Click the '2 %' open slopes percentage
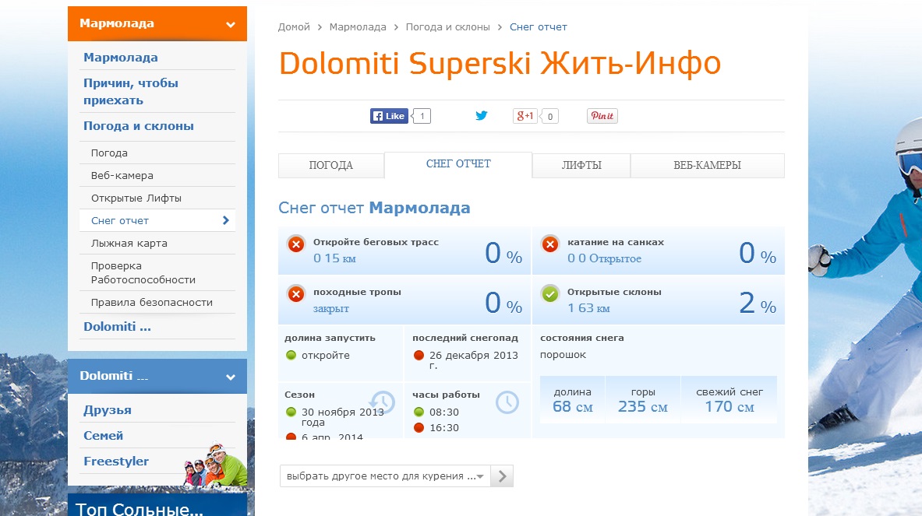Viewport: 922px width, 516px height. click(758, 303)
